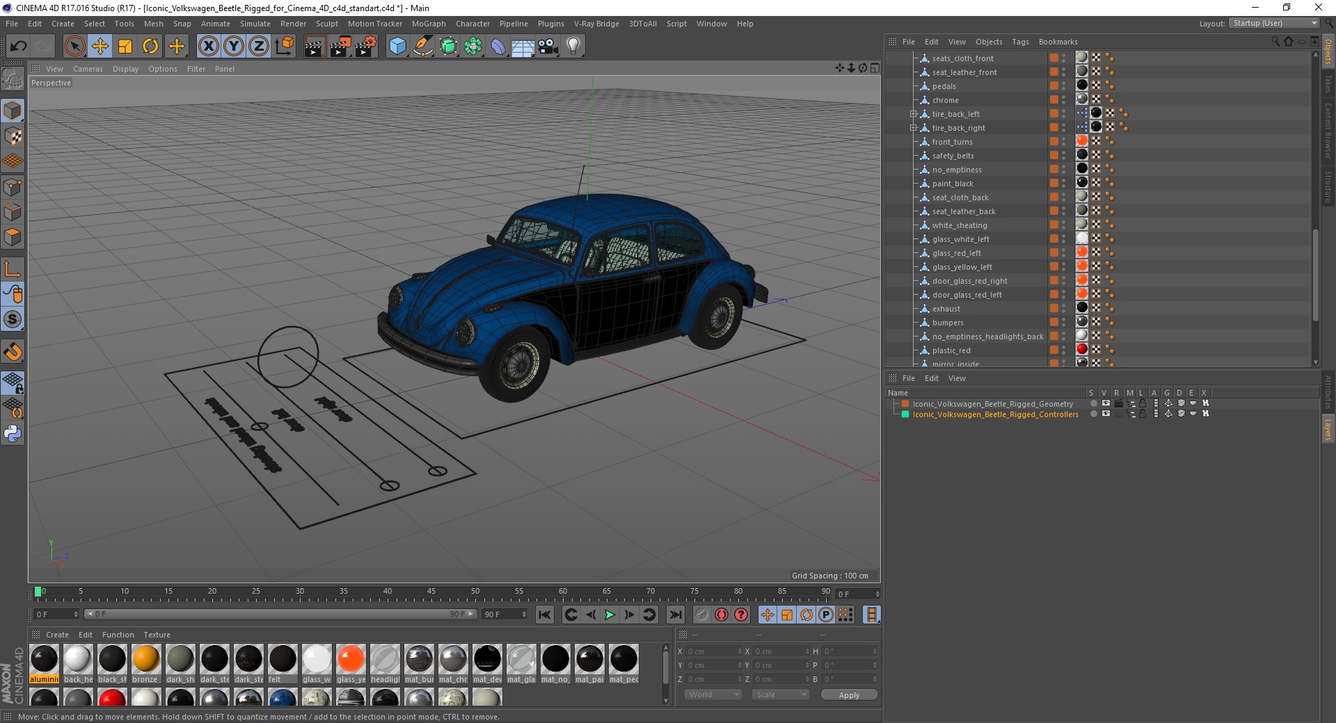Select the chrome object
The width and height of the screenshot is (1336, 723).
click(945, 100)
